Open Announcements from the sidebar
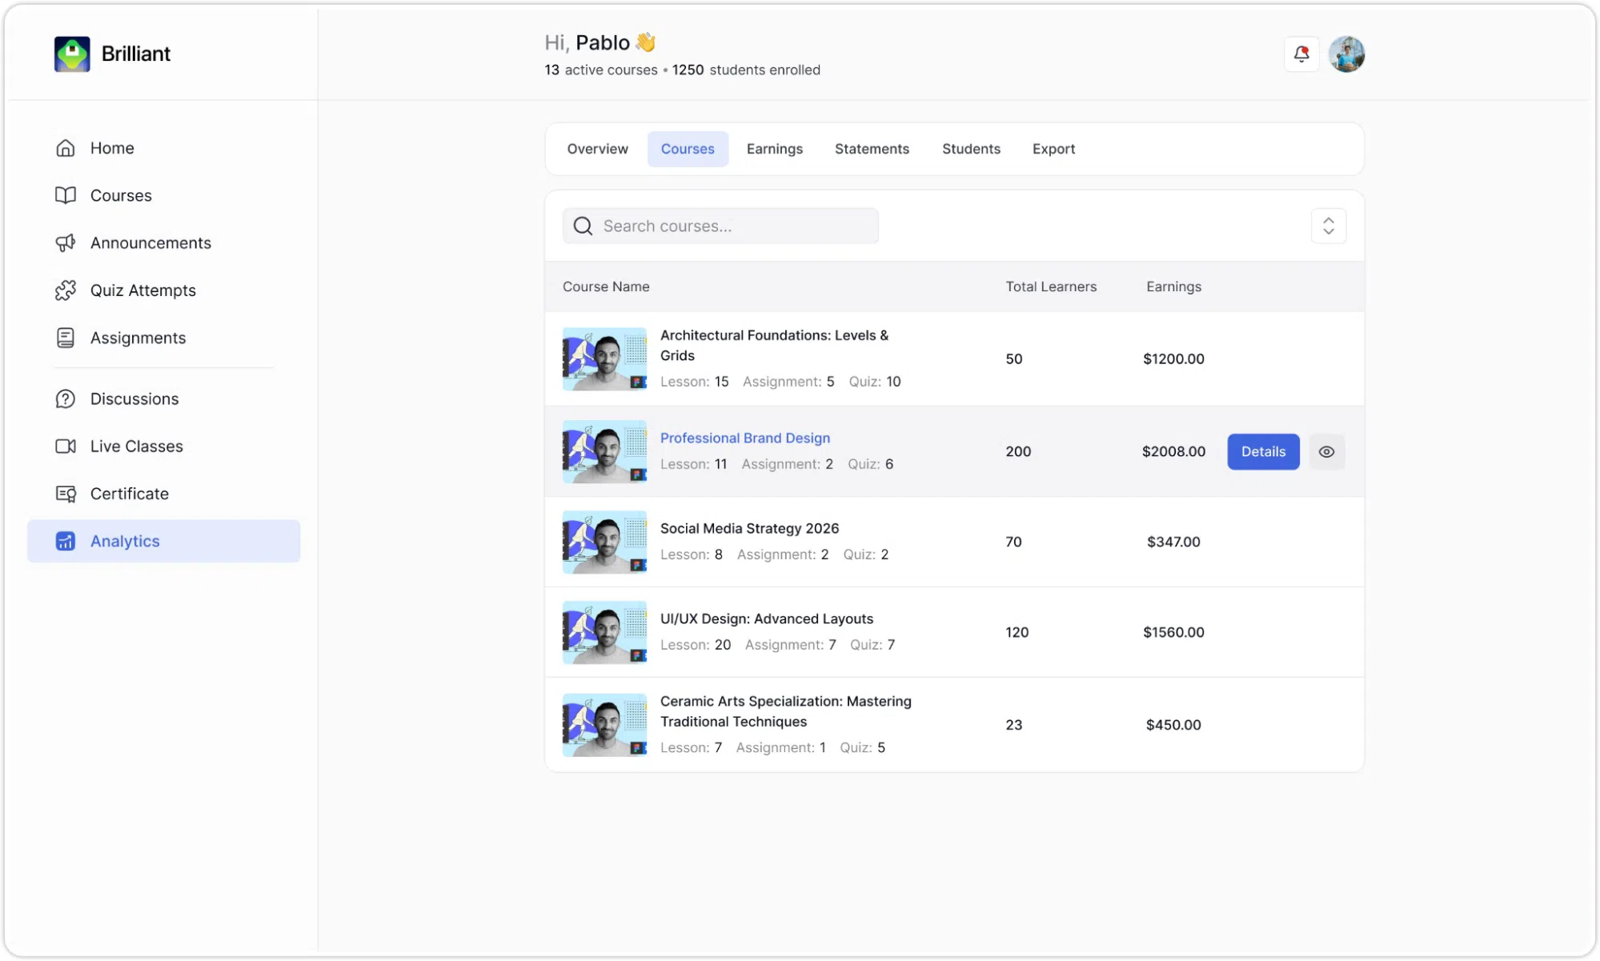Screen dimensions: 1600x961 [x=163, y=242]
